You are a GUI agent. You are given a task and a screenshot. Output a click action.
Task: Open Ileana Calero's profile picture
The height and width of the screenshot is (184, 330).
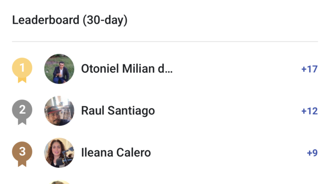(59, 152)
